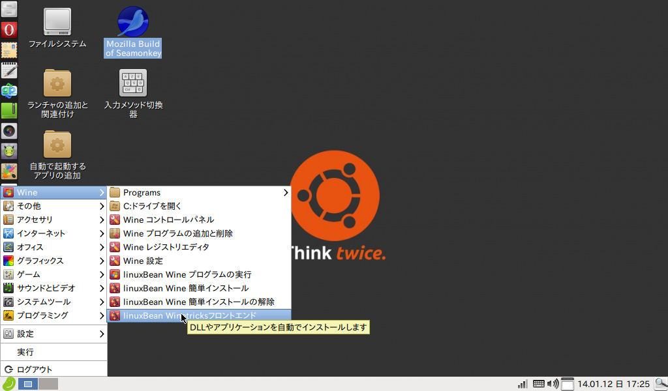Click the green alien icon in the dock
This screenshot has height=391, width=668.
(x=8, y=151)
